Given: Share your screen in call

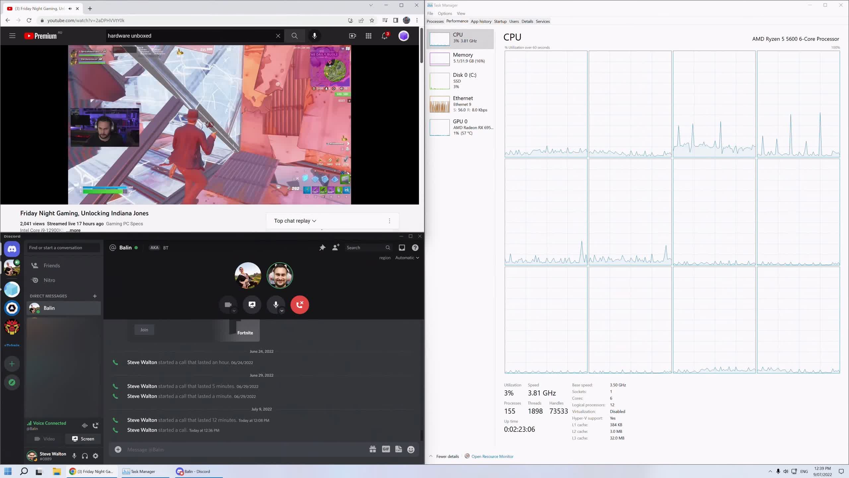Looking at the screenshot, I should click(x=252, y=305).
